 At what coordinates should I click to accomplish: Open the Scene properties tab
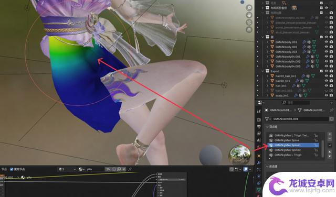click(x=259, y=140)
